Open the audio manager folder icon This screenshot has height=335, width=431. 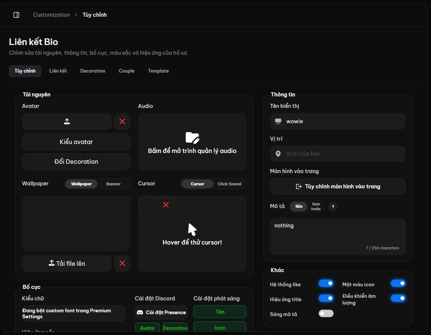(x=192, y=137)
